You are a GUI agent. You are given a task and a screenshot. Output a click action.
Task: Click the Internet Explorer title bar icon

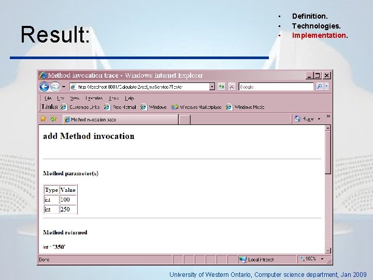[x=43, y=75]
